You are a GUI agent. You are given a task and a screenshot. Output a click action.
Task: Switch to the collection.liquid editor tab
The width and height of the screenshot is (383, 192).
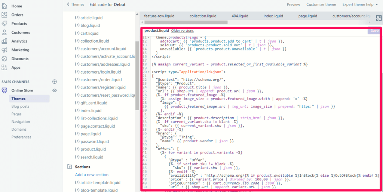tap(203, 16)
